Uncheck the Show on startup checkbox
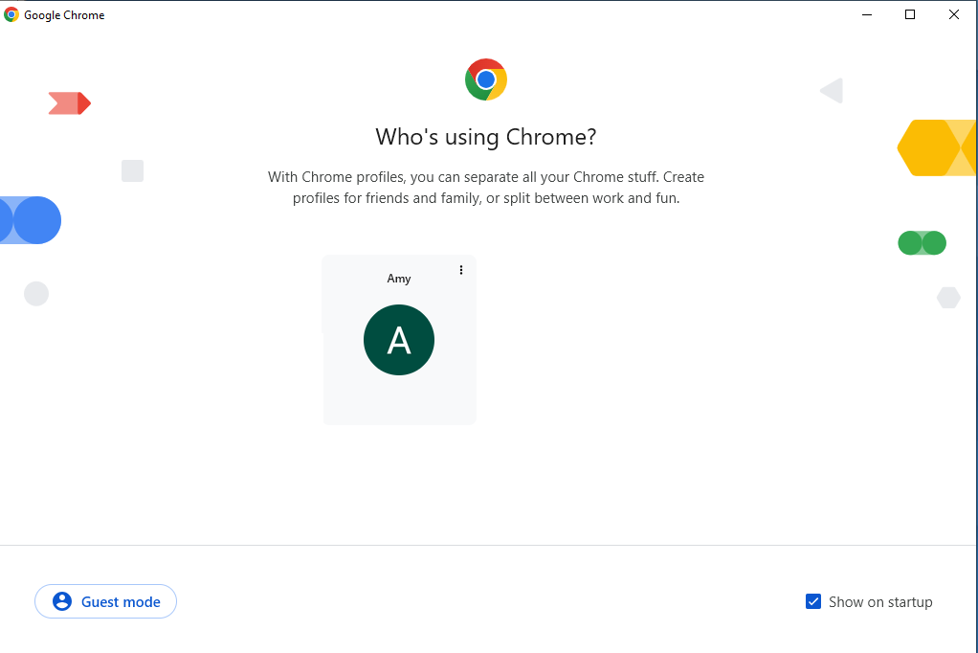The image size is (978, 653). [x=813, y=601]
